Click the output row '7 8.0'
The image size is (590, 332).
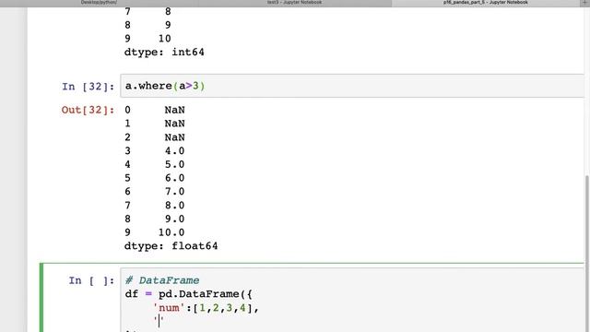pos(155,205)
